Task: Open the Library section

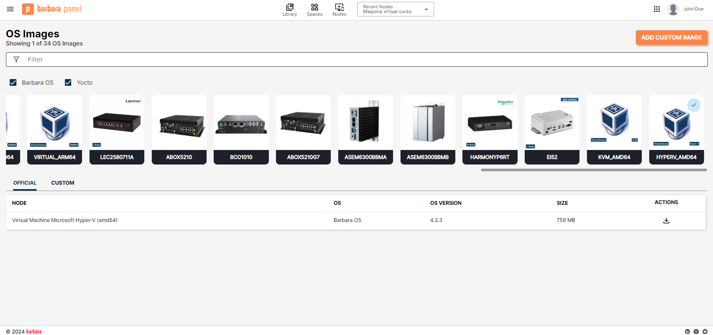Action: coord(289,10)
